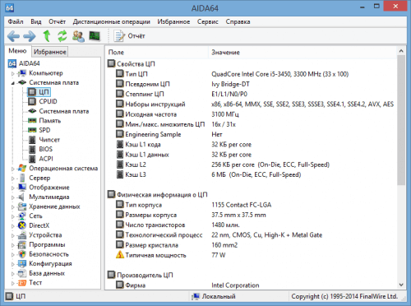Open the Дистанционные операции menu
The height and width of the screenshot is (306, 411).
pos(112,21)
